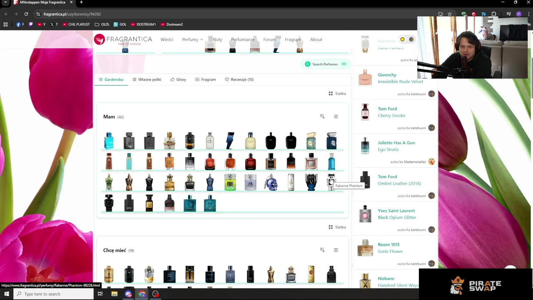Open Forum navigation item

[x=269, y=40]
